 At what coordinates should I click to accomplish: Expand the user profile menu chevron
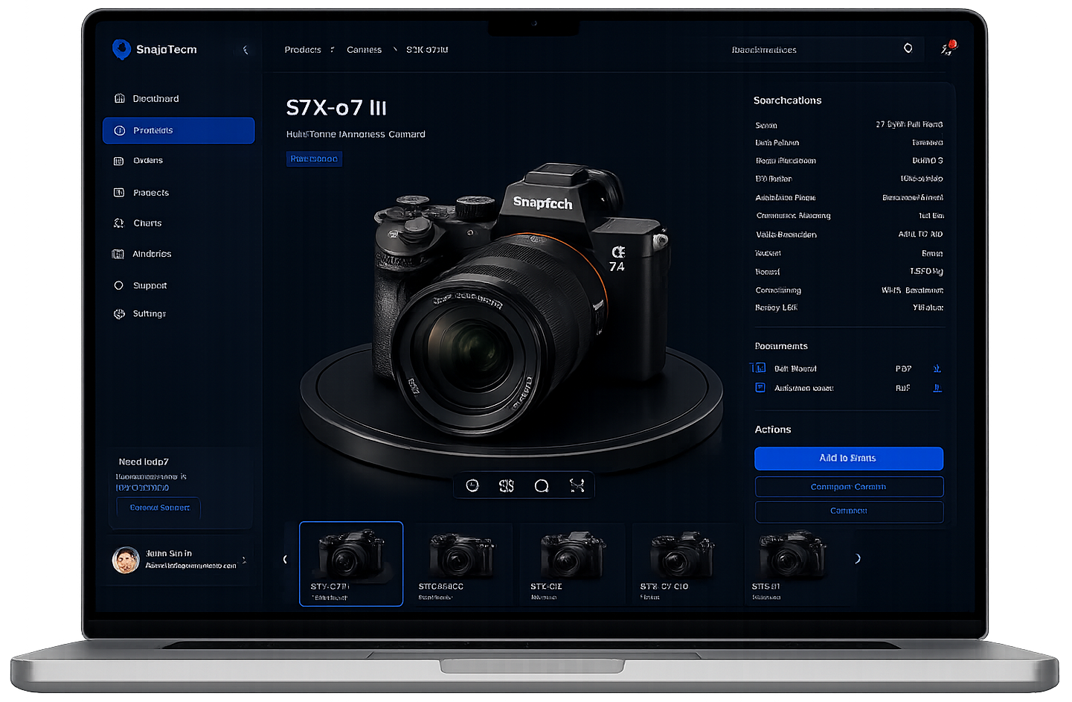click(244, 560)
